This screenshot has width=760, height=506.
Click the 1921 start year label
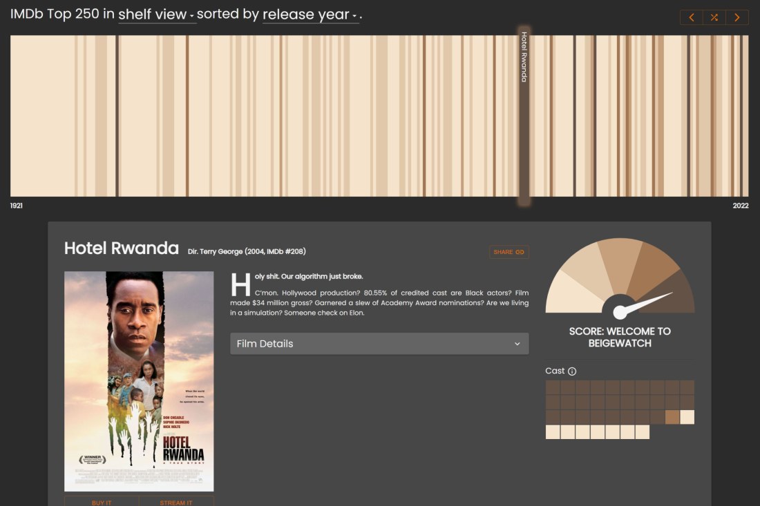[x=17, y=206]
